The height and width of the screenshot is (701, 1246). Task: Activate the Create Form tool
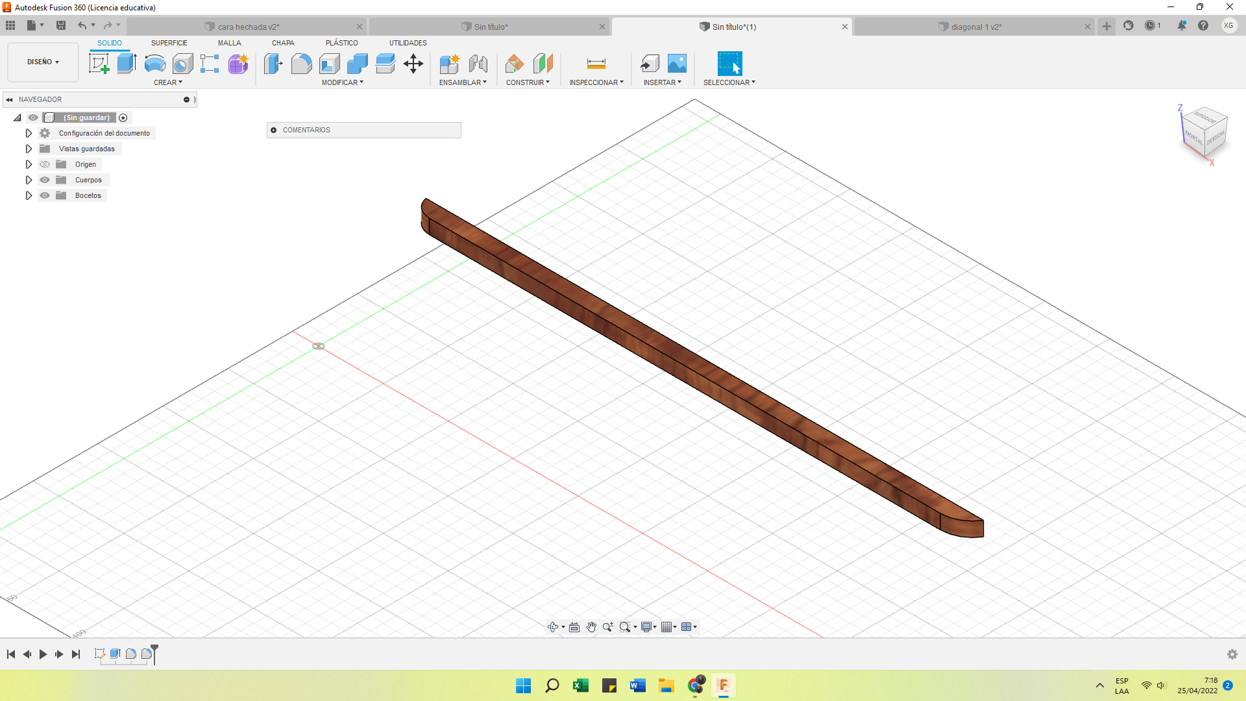(x=238, y=64)
